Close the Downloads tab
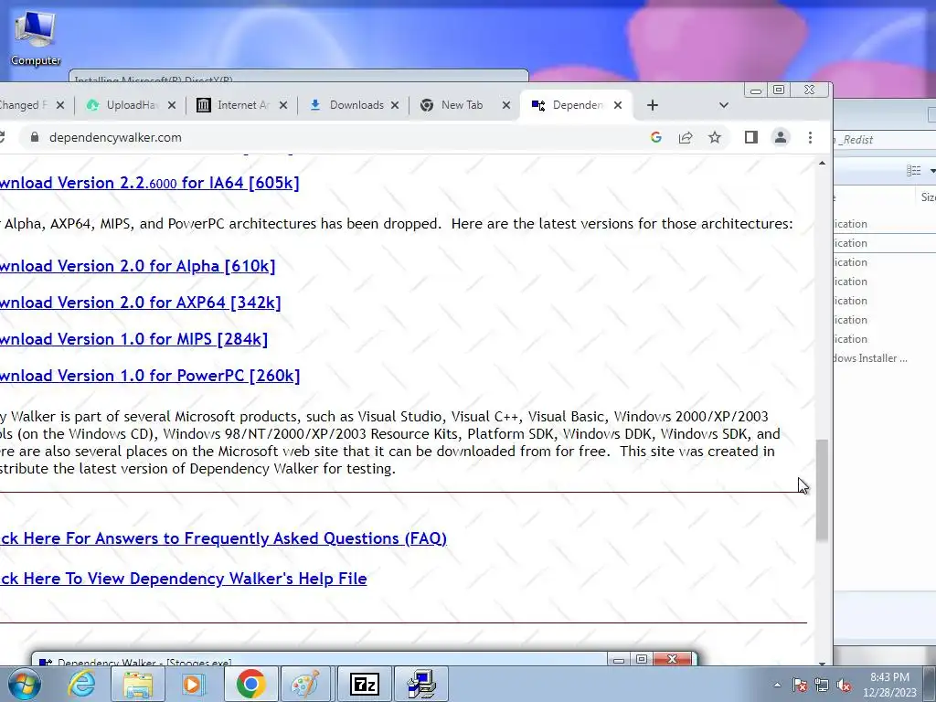The image size is (936, 702). coord(395,105)
